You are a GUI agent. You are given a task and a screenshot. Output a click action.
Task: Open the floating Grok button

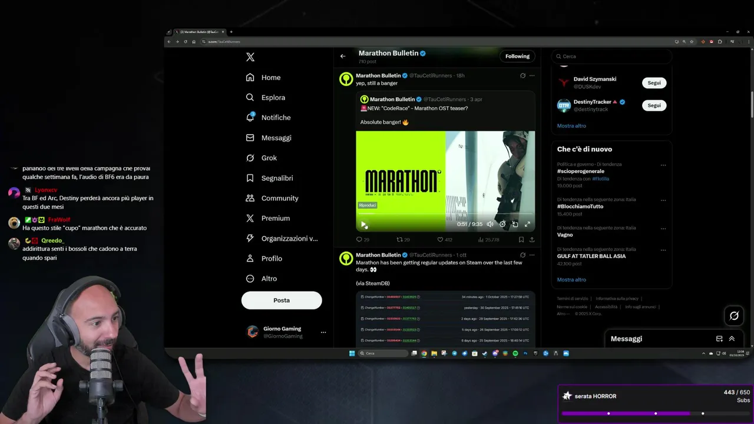click(734, 316)
